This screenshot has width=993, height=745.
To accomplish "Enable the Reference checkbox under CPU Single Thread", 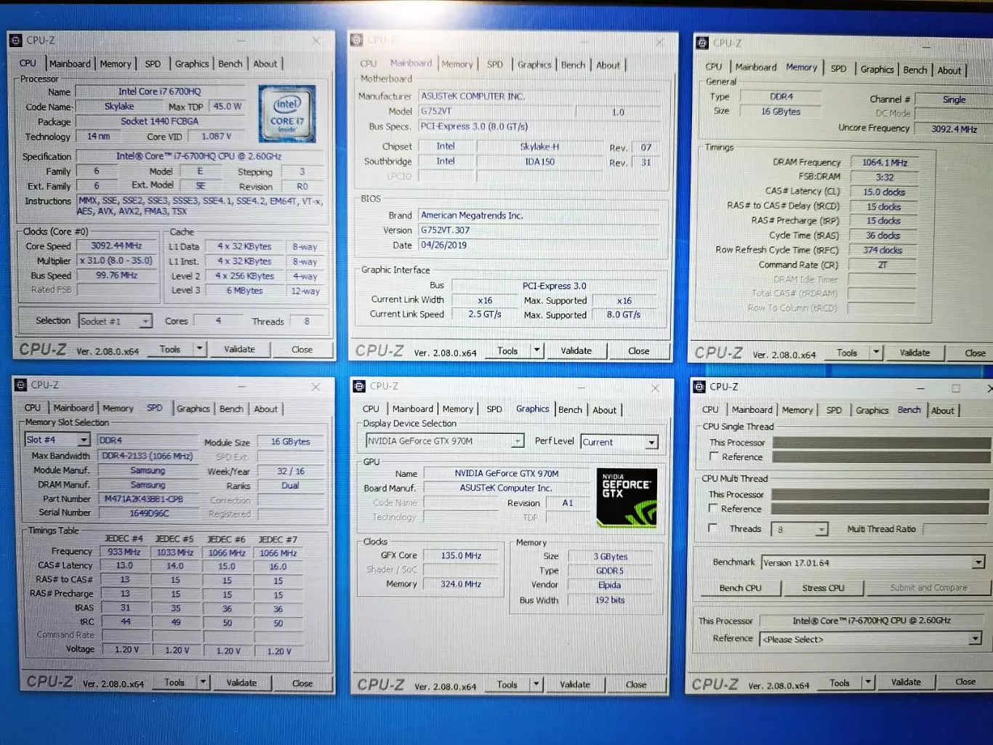I will (714, 457).
